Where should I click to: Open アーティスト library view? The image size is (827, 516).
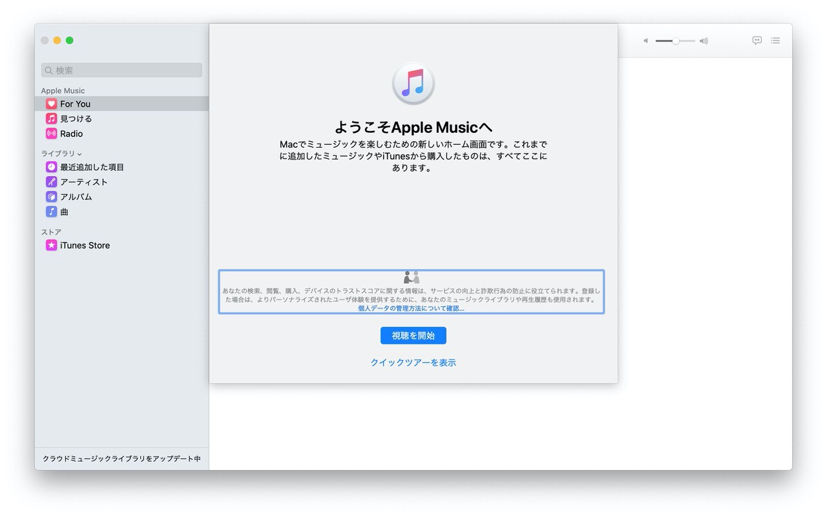(121, 182)
